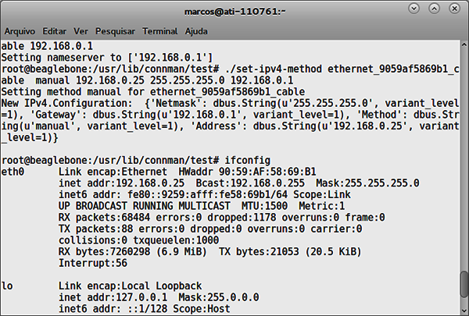Click the eth0 interface label
This screenshot has height=316, width=469.
(13, 172)
